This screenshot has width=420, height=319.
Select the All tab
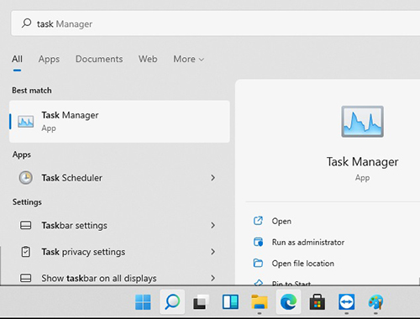click(17, 59)
